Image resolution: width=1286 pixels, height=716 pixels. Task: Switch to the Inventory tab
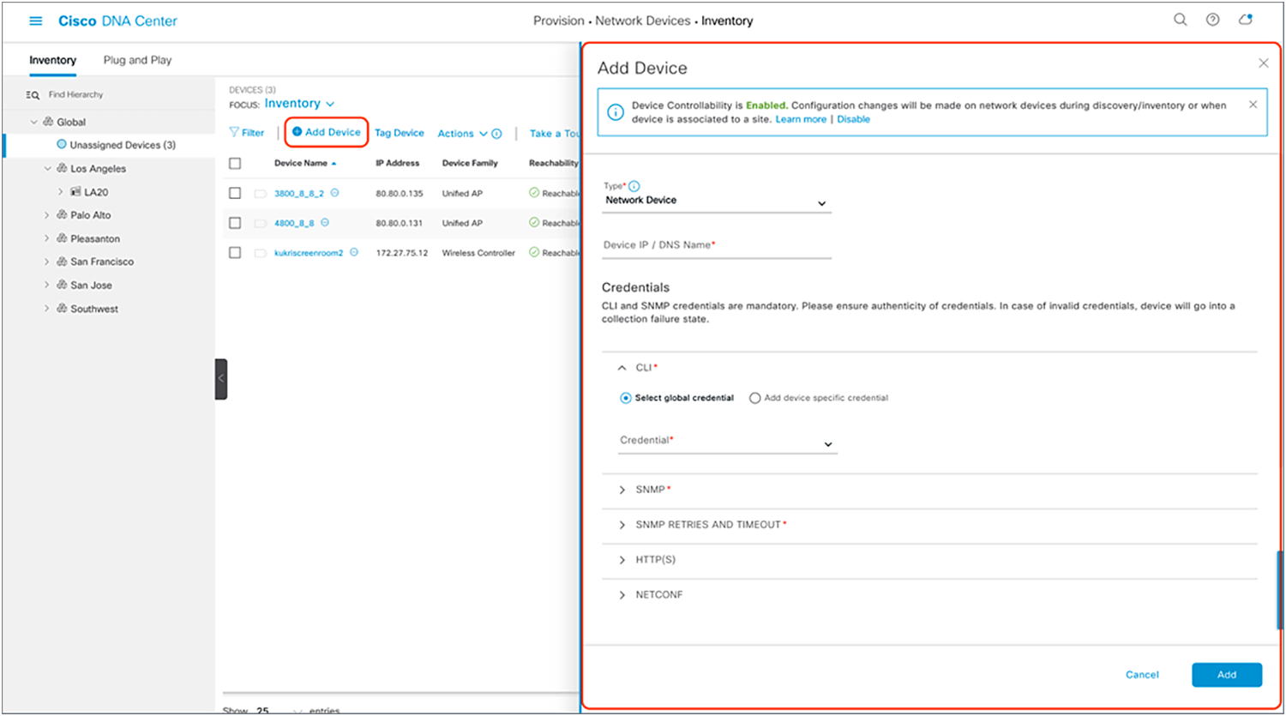52,60
